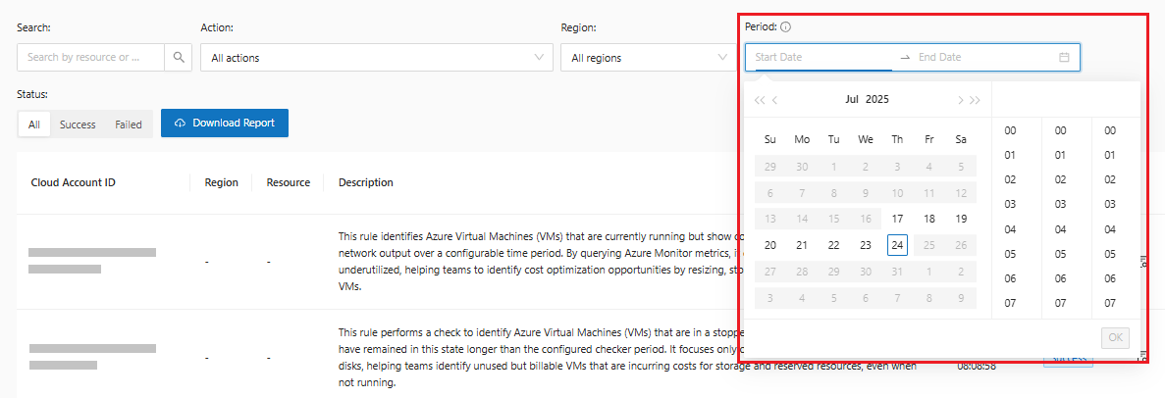Click the 2025 year selector in calendar header

coord(877,100)
